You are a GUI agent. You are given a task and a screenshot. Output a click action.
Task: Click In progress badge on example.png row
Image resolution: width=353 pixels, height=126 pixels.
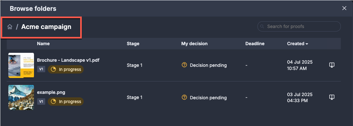click(x=65, y=101)
